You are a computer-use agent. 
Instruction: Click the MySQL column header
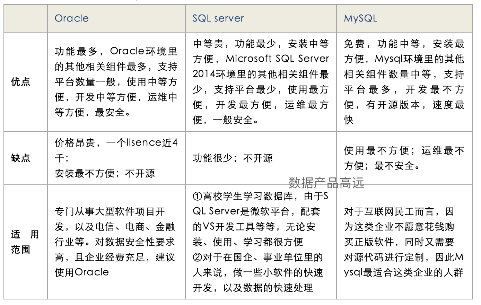click(x=360, y=18)
